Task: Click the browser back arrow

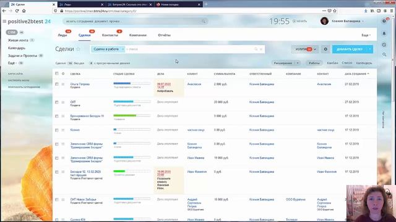Action: [x=4, y=11]
